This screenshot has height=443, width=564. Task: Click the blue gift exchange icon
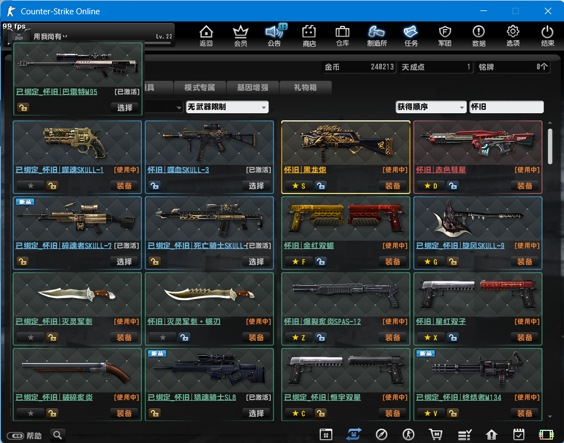tap(354, 434)
